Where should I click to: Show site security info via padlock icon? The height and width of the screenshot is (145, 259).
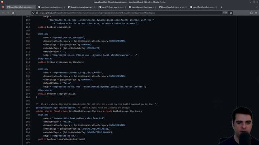pos(37,12)
